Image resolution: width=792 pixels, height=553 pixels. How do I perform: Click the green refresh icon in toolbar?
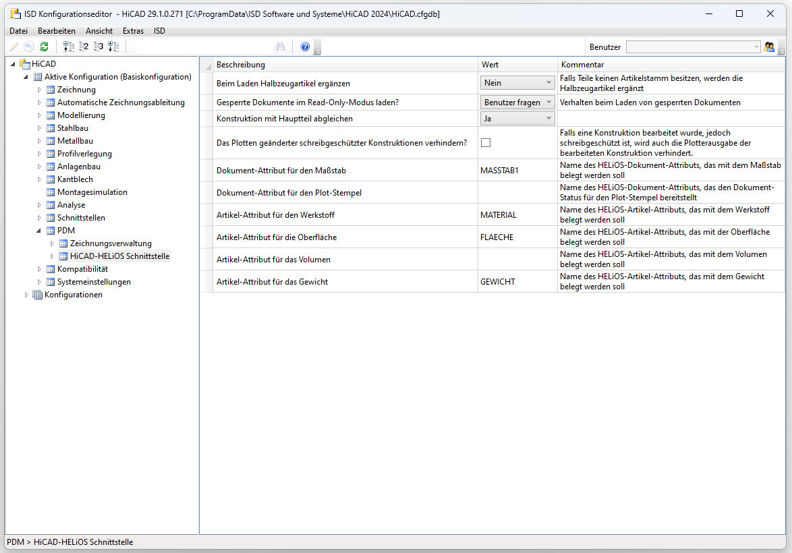(44, 47)
